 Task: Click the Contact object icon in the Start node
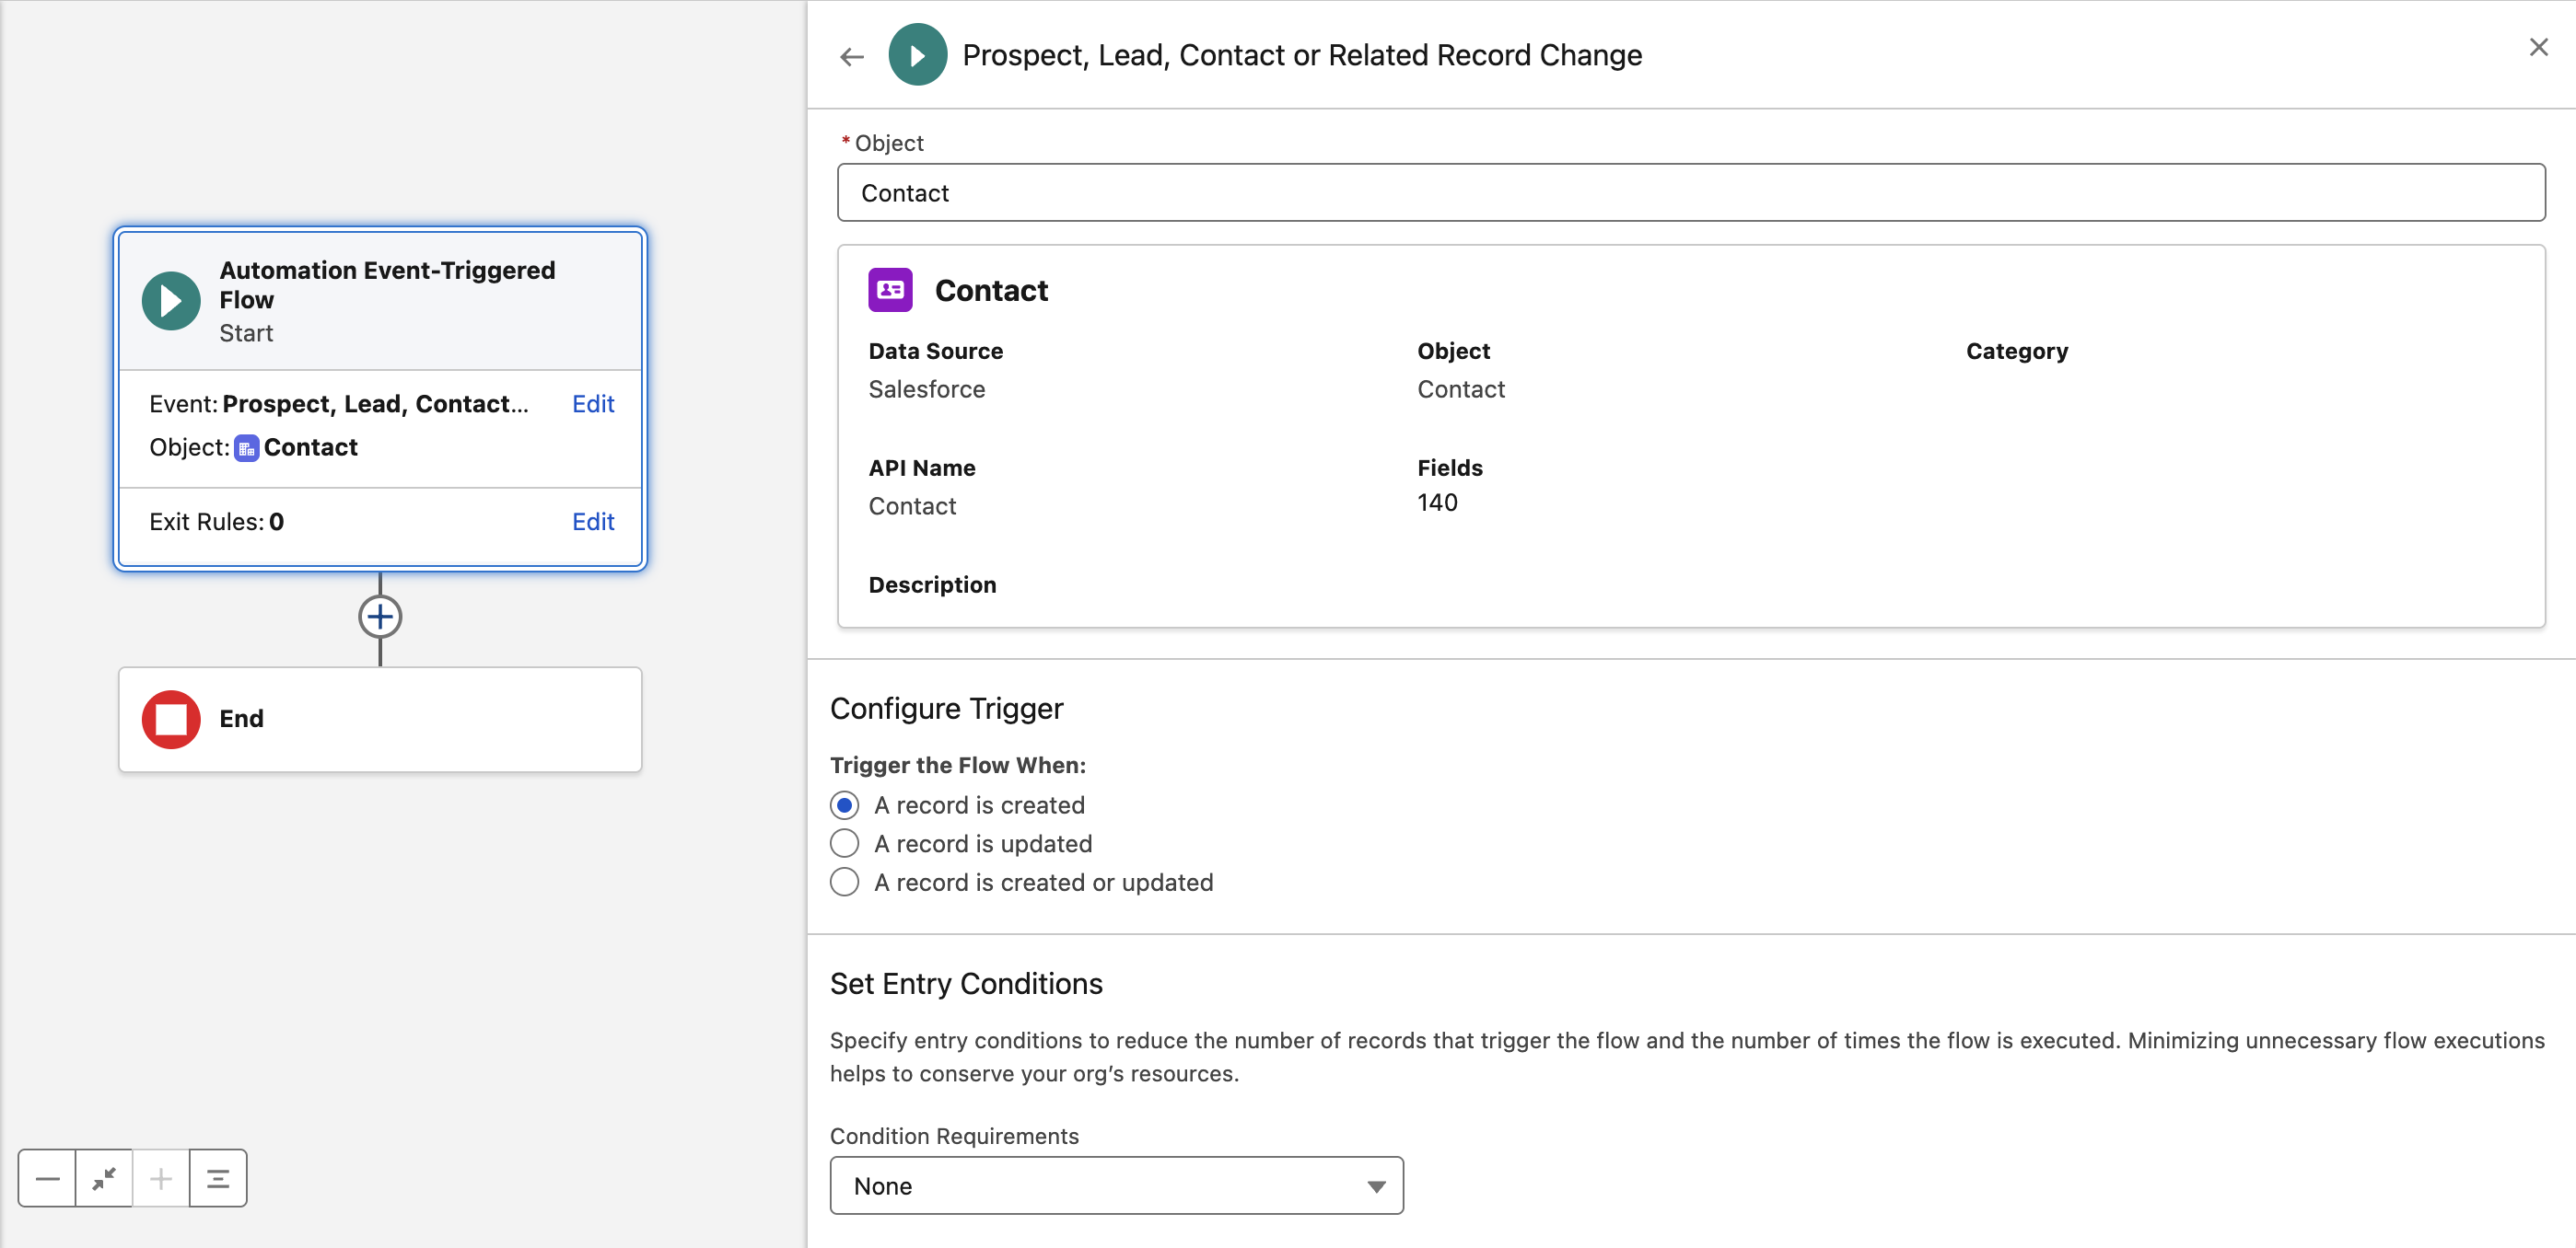tap(247, 447)
